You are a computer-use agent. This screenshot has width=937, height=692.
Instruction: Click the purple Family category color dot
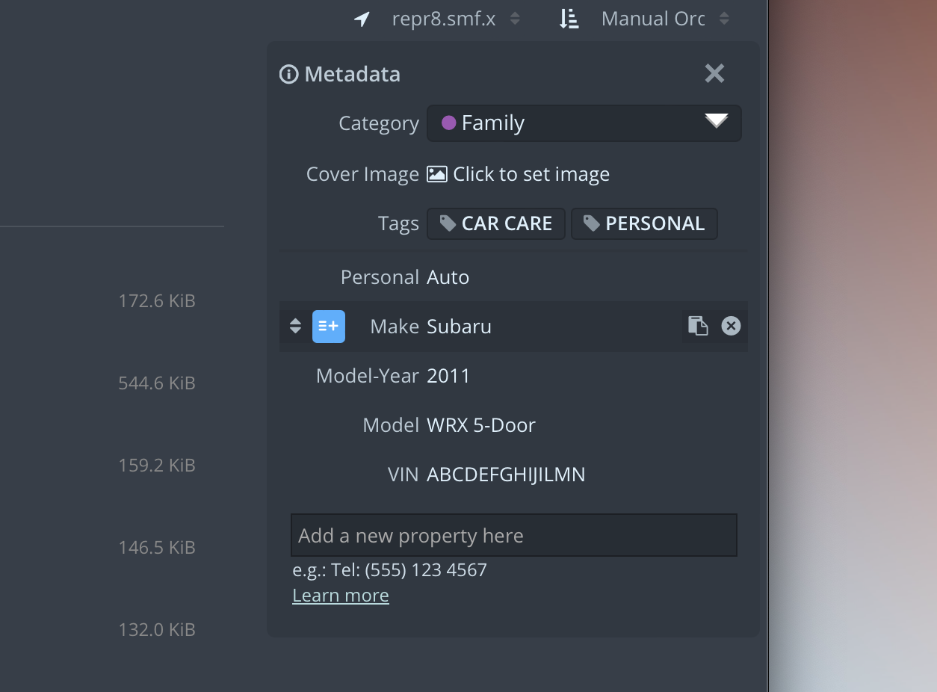(449, 123)
